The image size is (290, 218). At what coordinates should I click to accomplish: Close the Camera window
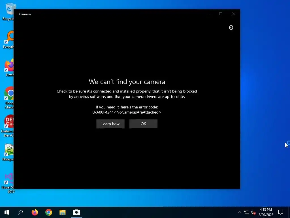(234, 14)
